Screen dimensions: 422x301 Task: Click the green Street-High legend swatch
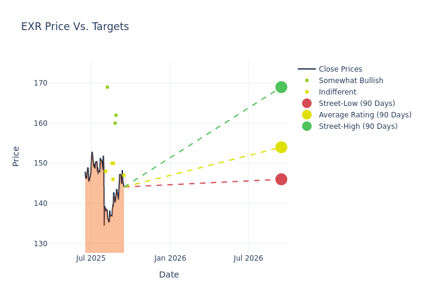tap(307, 126)
